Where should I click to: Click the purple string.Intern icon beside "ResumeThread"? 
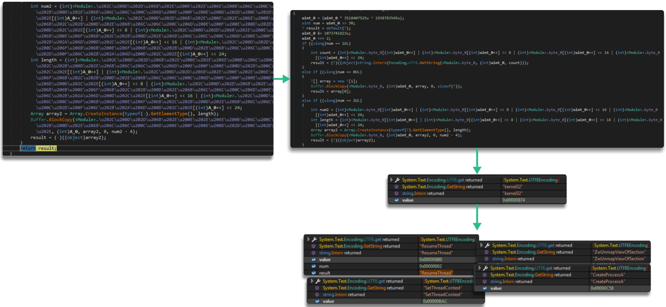click(313, 253)
